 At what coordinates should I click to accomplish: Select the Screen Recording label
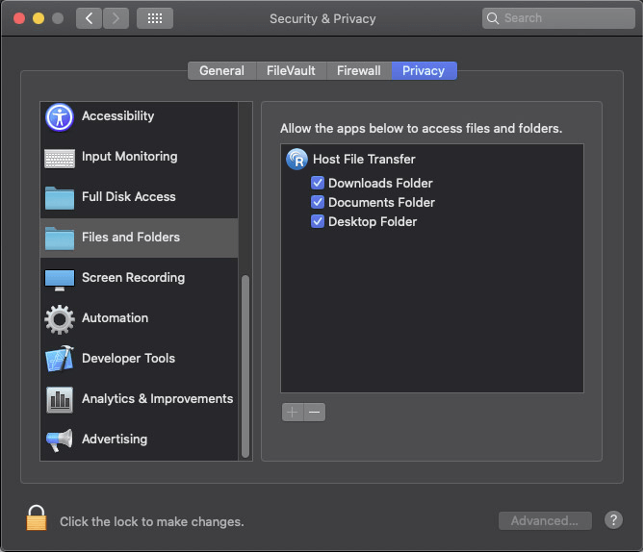click(x=133, y=278)
